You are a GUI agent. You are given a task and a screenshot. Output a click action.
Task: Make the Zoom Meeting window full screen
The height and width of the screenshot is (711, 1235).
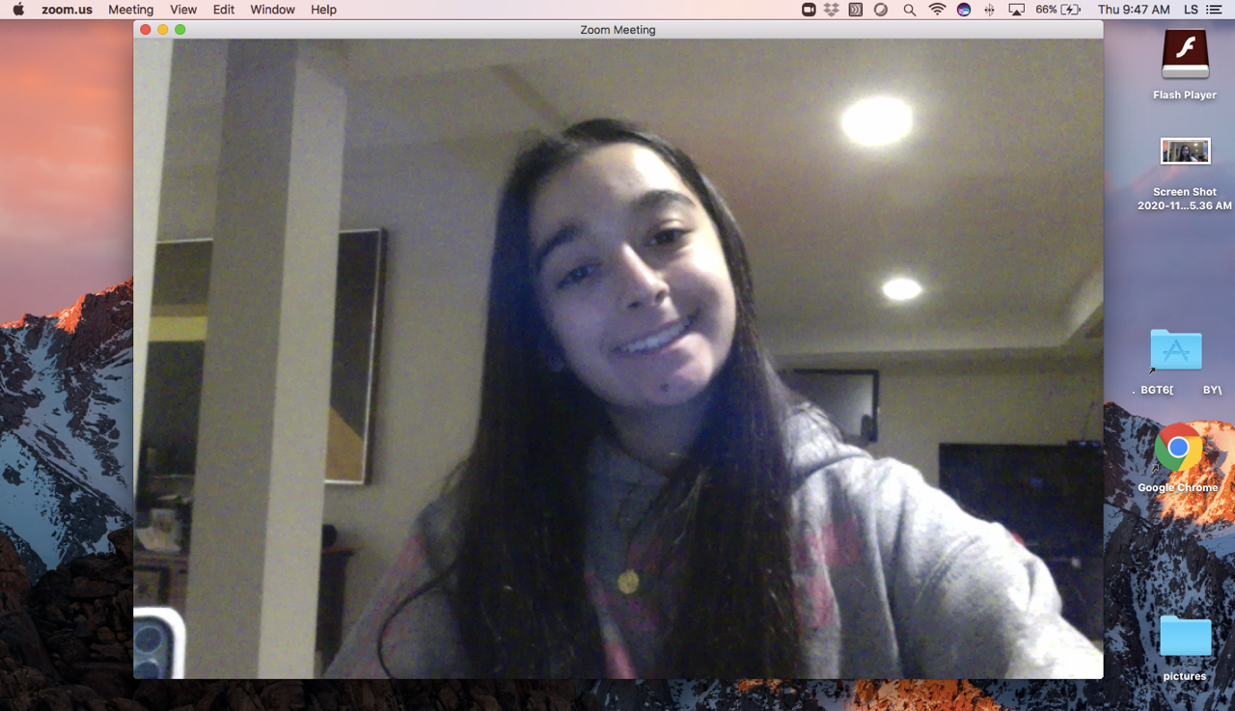(179, 30)
